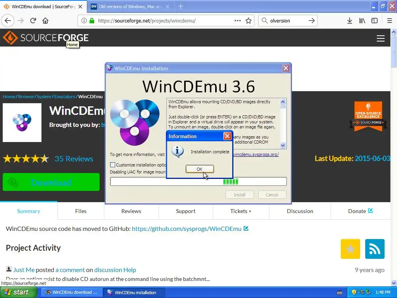
Task: Click security shield tray icon
Action: click(354, 293)
